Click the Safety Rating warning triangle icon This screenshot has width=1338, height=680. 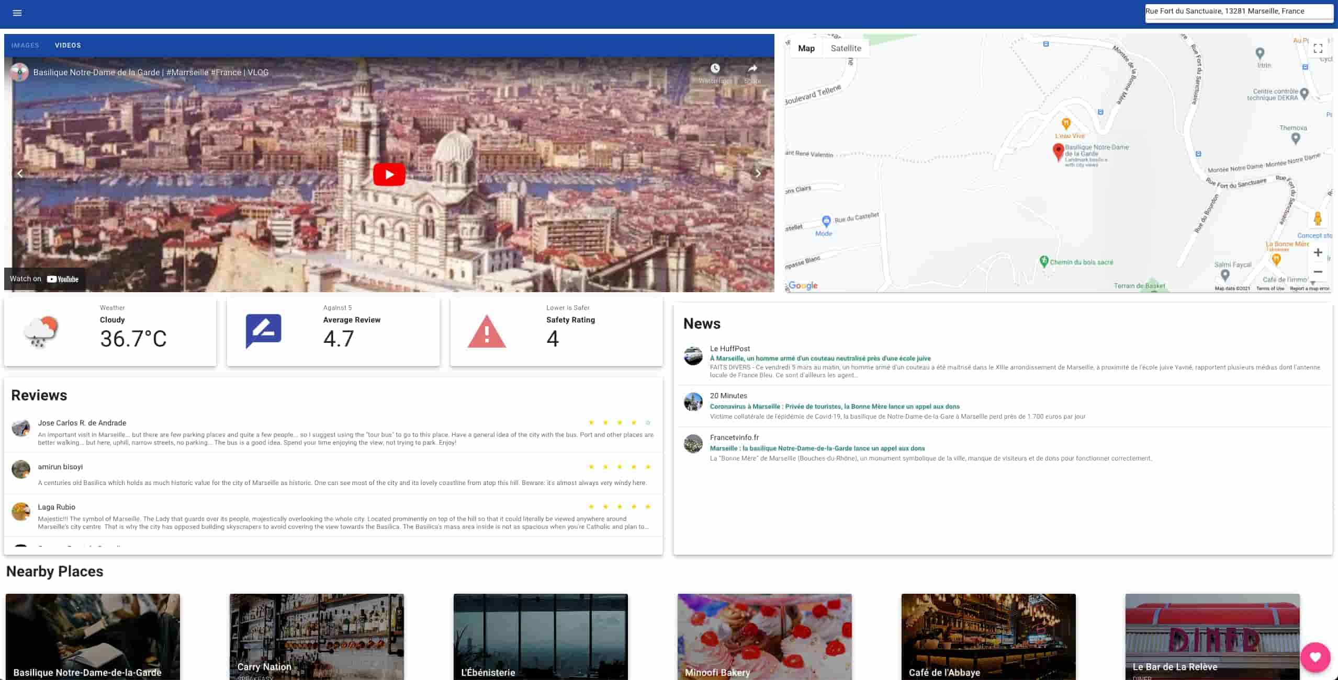pos(487,331)
